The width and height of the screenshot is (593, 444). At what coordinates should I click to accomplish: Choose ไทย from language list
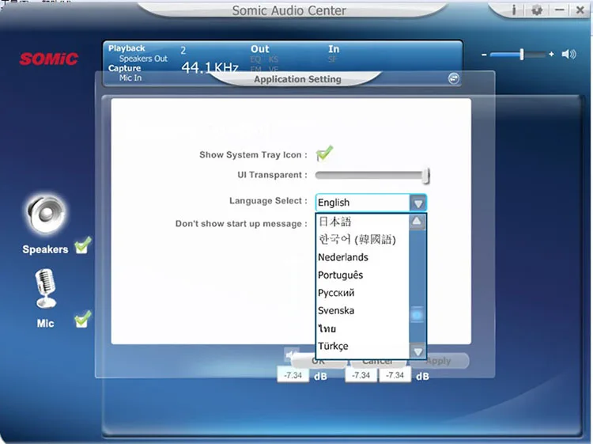click(x=363, y=328)
